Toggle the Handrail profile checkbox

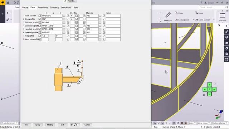40,29
